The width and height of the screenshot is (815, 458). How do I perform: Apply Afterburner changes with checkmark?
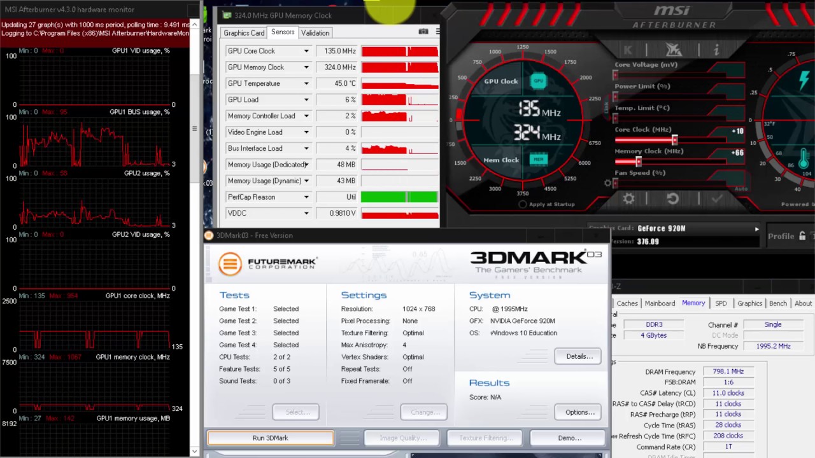(x=717, y=198)
